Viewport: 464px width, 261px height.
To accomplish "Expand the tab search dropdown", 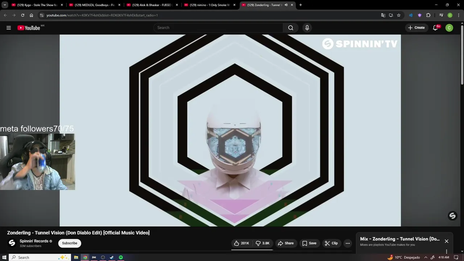I will pos(5,5).
